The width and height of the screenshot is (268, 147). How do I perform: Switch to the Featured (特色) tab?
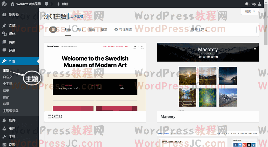pos(68,29)
